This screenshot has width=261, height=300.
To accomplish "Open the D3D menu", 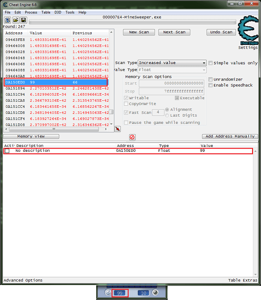I will click(x=58, y=12).
